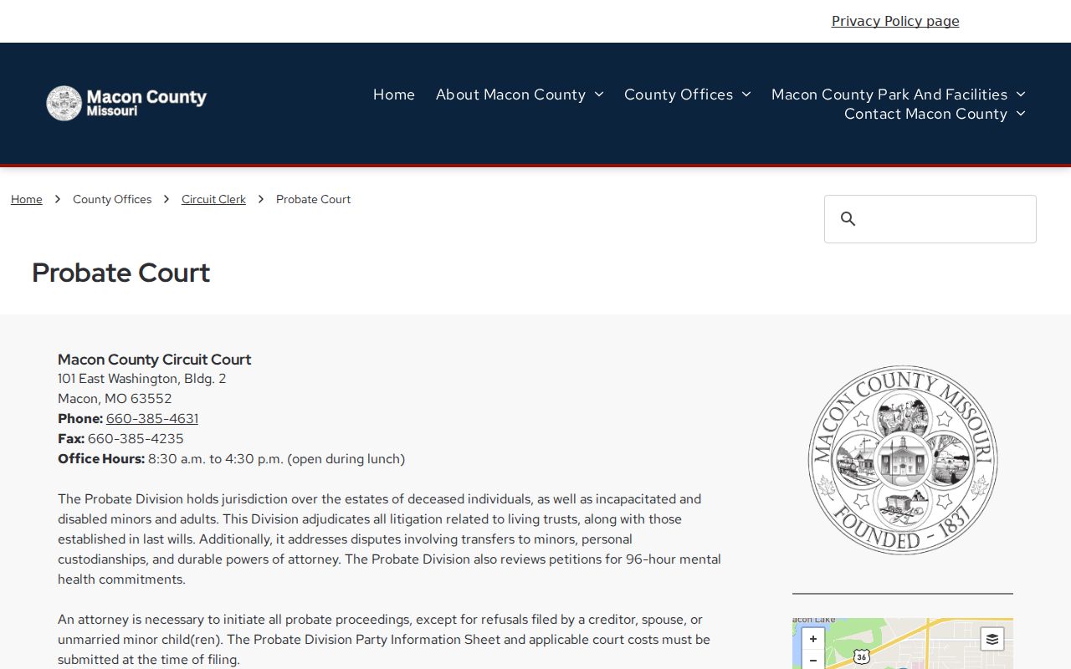Screen dimensions: 1071x669
Task: Click the search magnifier icon
Action: coord(848,219)
